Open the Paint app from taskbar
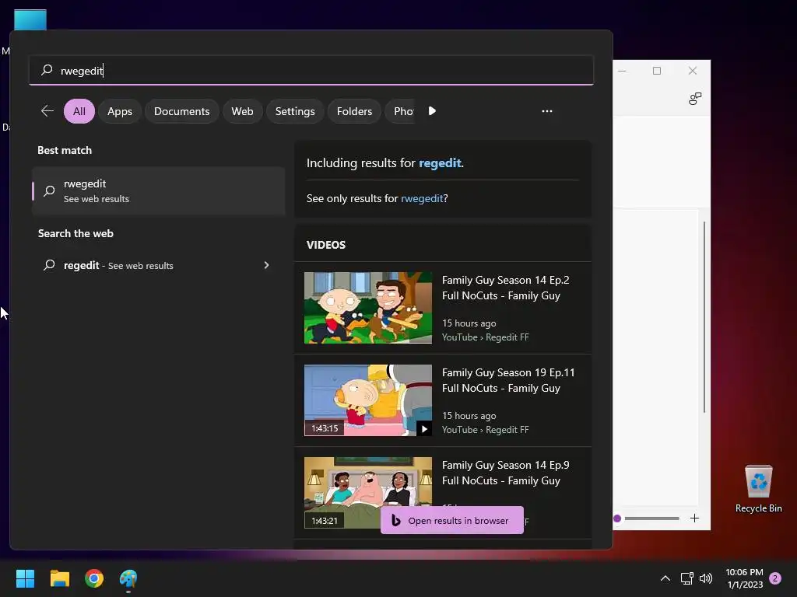The image size is (797, 597). tap(128, 578)
